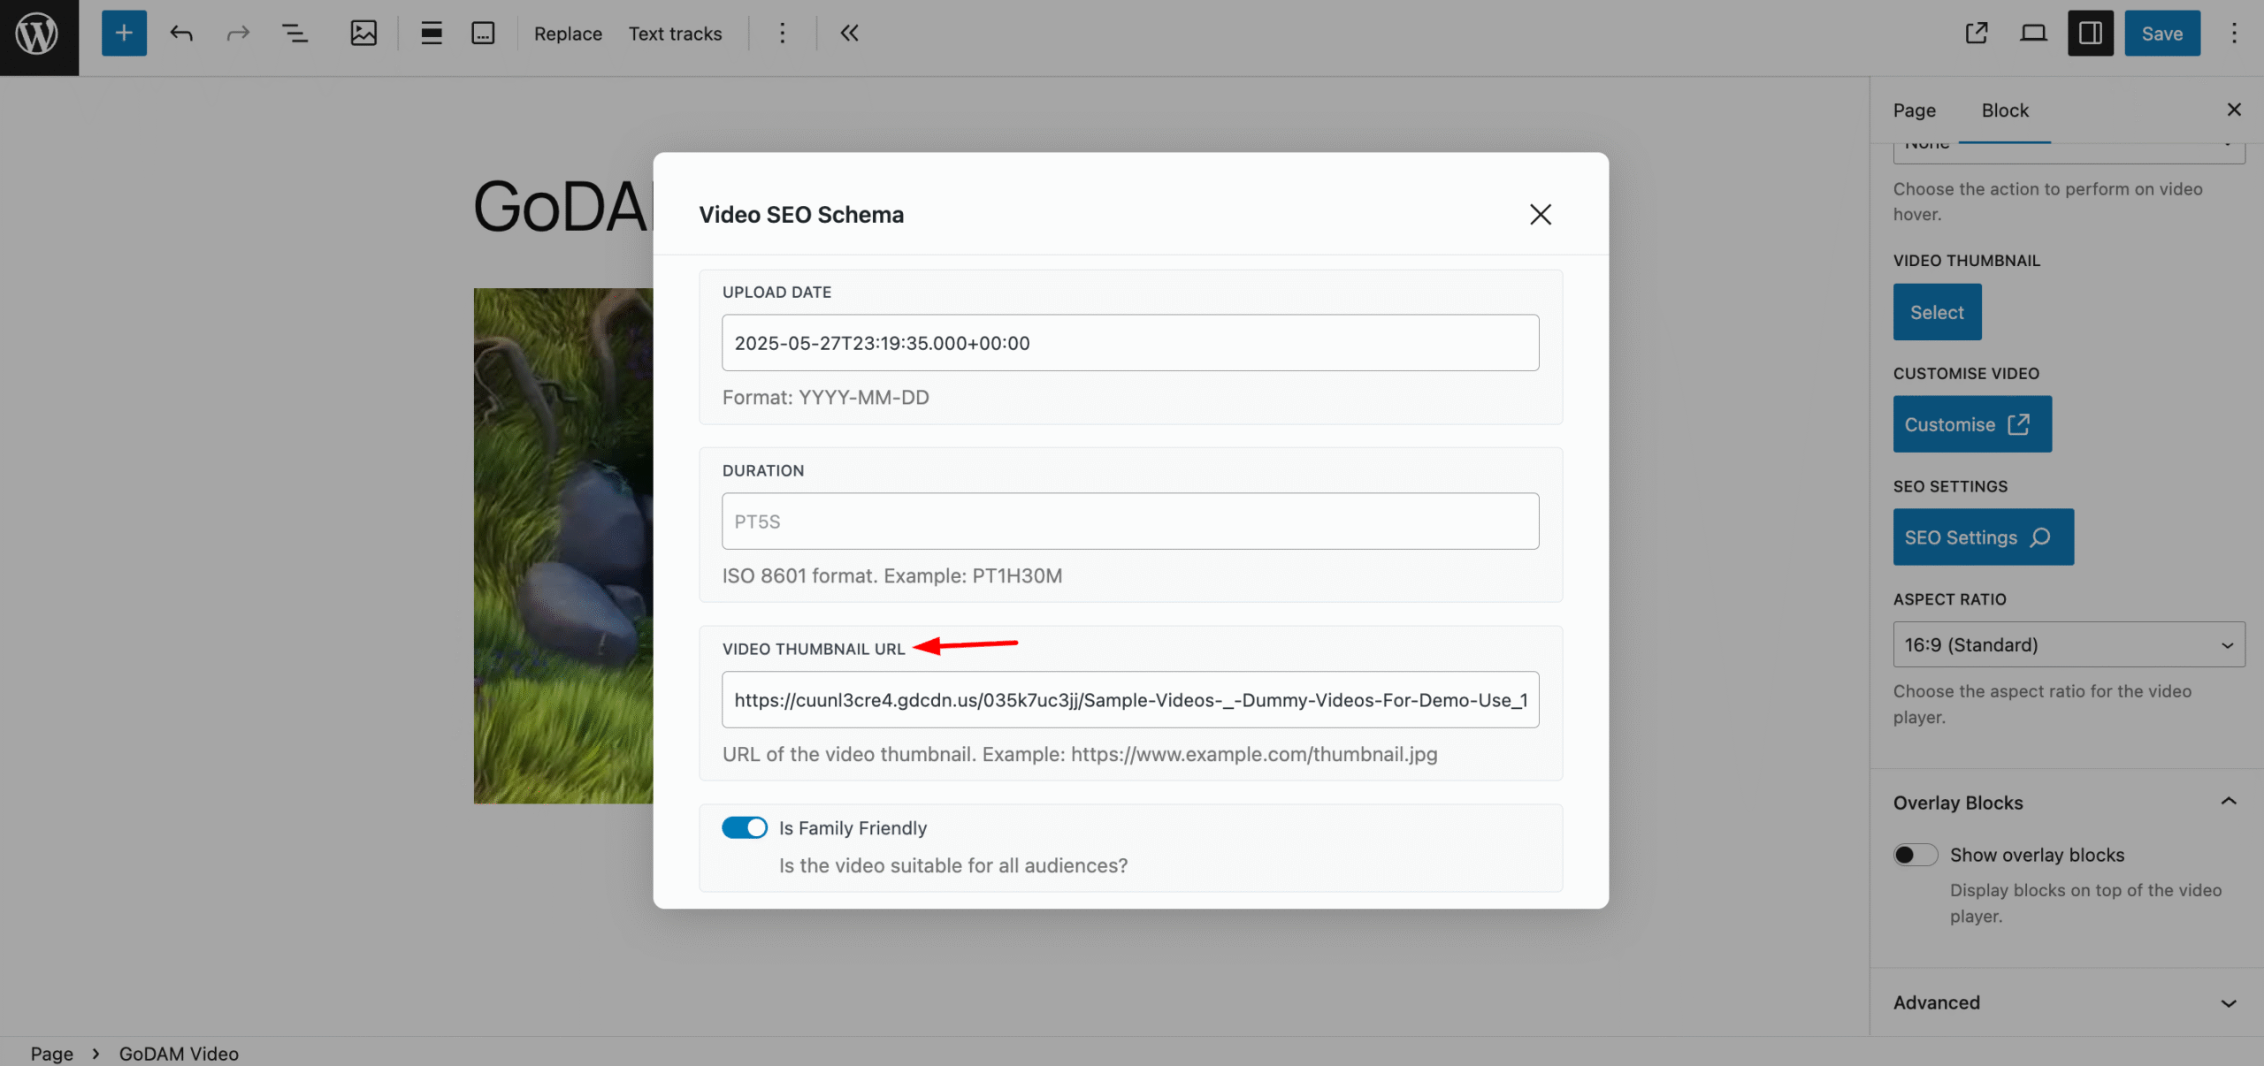Enable Show overlay blocks switch
The image size is (2264, 1066).
pyautogui.click(x=1915, y=855)
